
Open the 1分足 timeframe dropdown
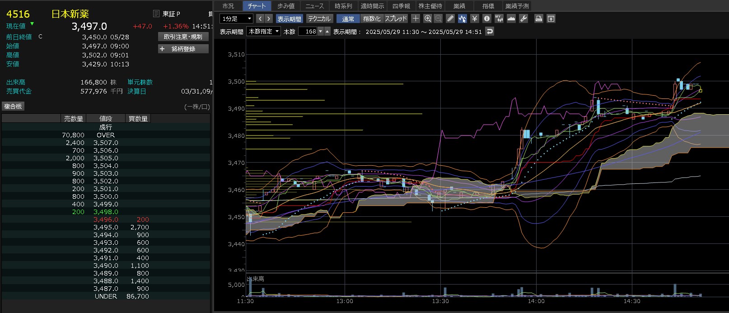tap(236, 19)
